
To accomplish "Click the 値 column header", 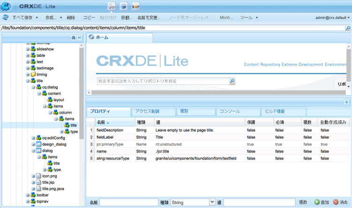I will [x=200, y=122].
